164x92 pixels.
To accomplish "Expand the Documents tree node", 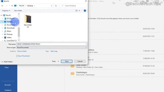I will (x=2, y=25).
